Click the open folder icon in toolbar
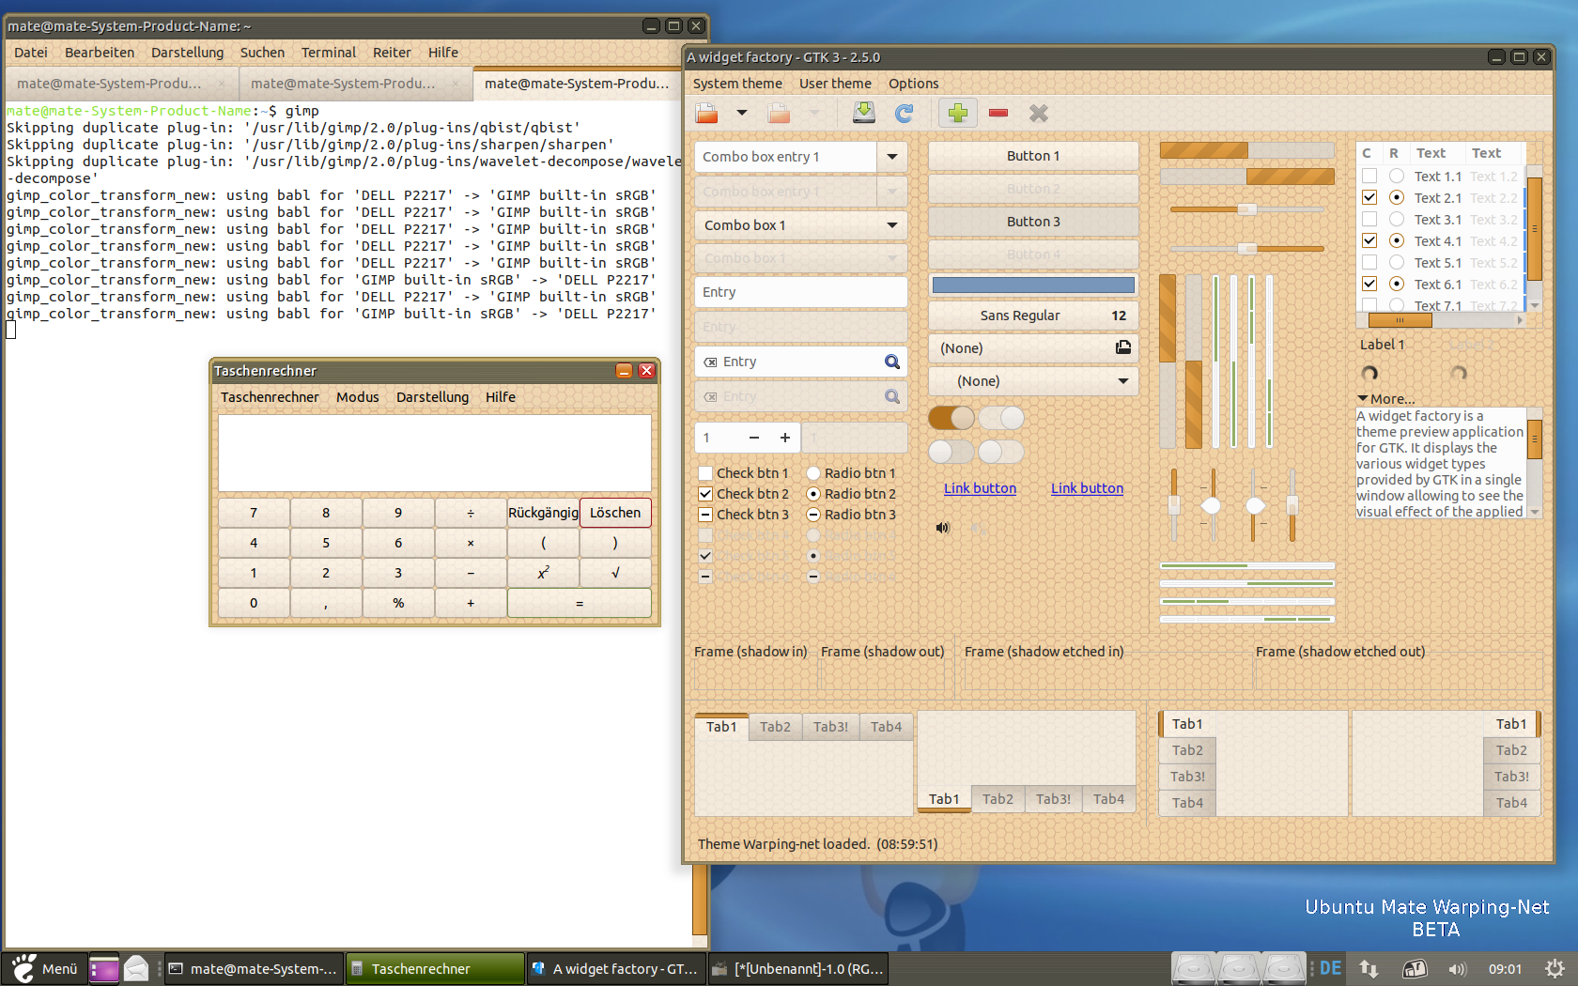This screenshot has height=986, width=1578. [707, 114]
